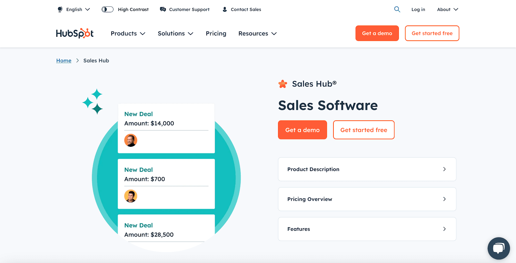Image resolution: width=516 pixels, height=263 pixels.
Task: Expand the Product Description section
Action: click(367, 169)
